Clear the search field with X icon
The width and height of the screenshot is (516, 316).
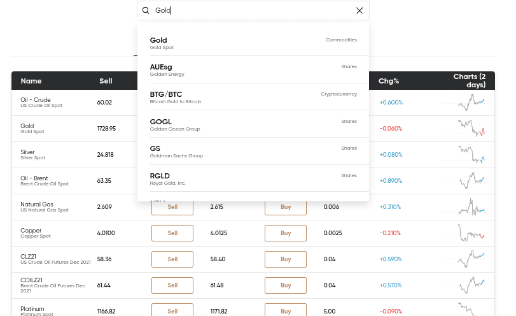(x=359, y=11)
